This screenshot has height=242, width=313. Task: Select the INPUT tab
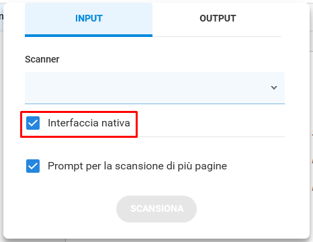point(89,19)
